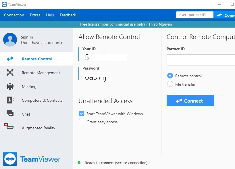235x169 pixels.
Task: Click the Feedback menu item
Action: (68, 15)
